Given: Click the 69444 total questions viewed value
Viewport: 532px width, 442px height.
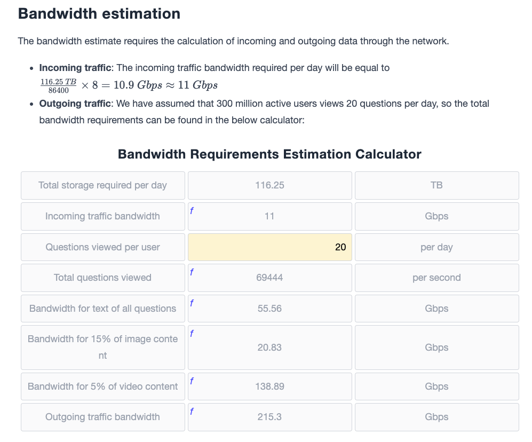Looking at the screenshot, I should point(269,278).
